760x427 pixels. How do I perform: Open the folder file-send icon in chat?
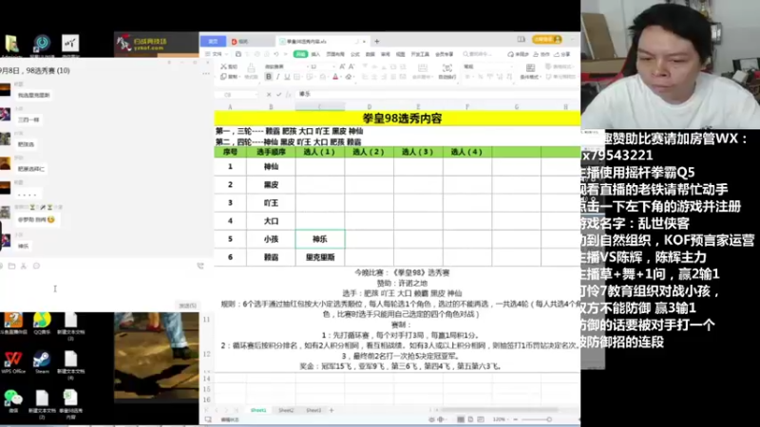tap(11, 266)
